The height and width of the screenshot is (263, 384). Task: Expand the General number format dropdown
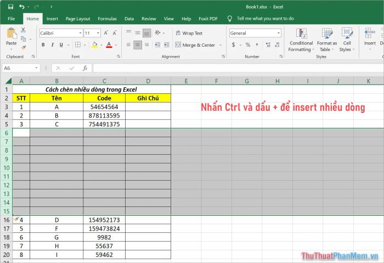coord(279,33)
